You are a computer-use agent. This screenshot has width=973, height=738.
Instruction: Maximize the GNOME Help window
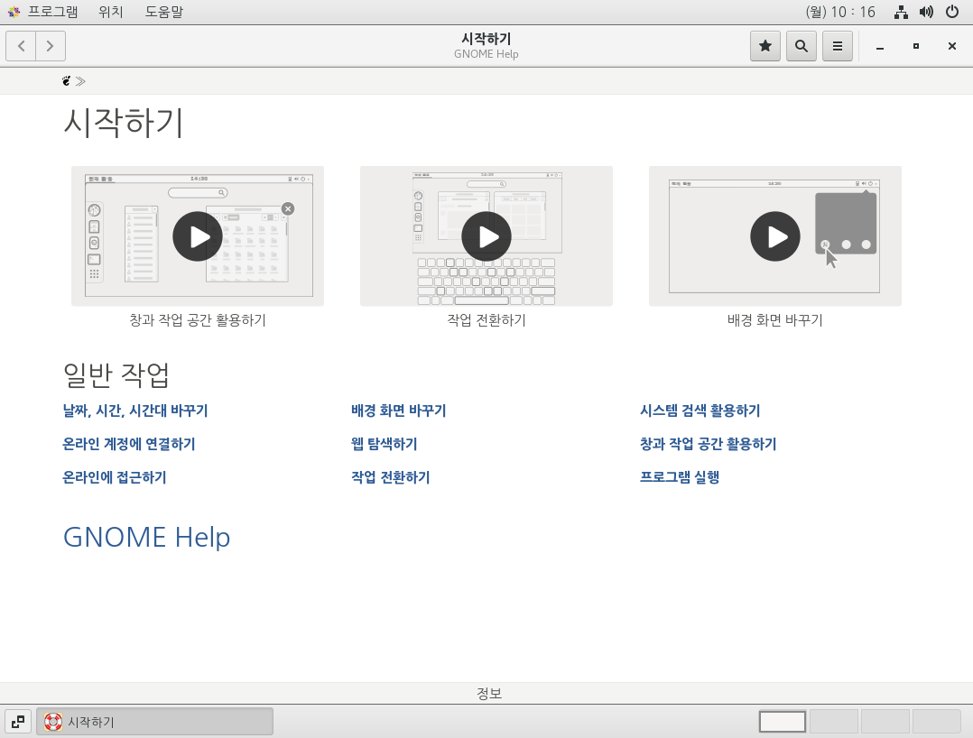(x=916, y=47)
